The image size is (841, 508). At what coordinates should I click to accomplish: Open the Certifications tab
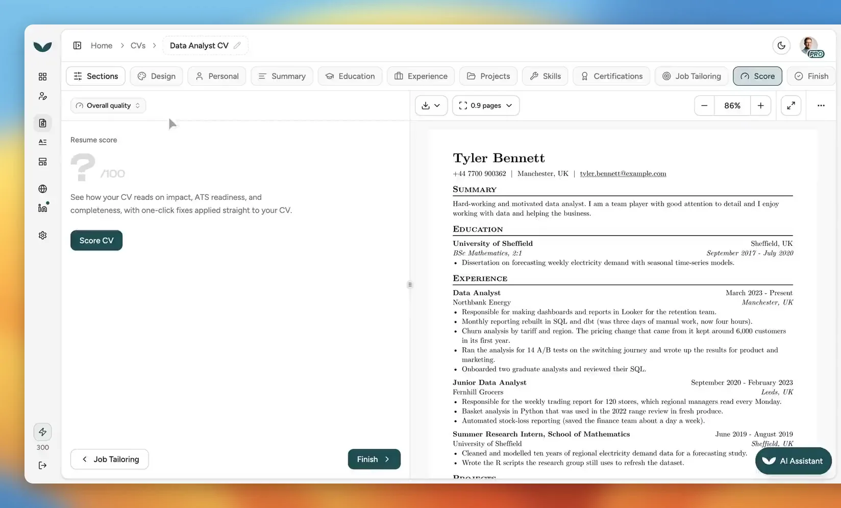611,76
